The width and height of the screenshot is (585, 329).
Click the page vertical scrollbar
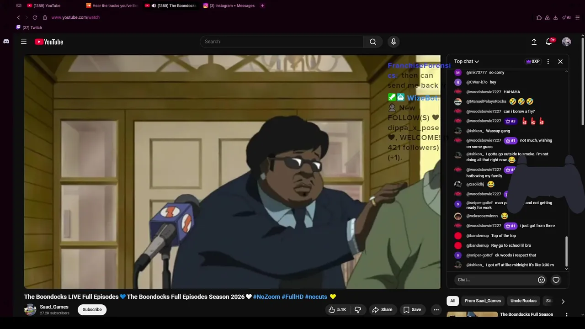583,82
